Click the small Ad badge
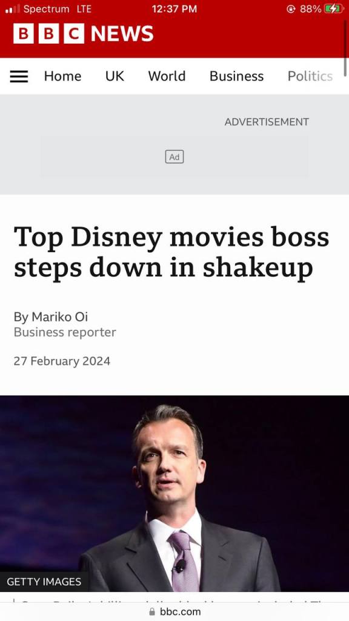The width and height of the screenshot is (349, 621). click(x=174, y=157)
